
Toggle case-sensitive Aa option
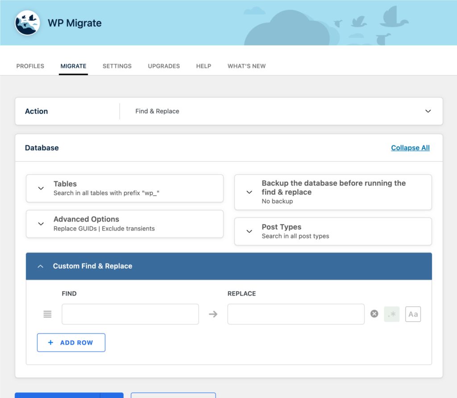tap(413, 314)
